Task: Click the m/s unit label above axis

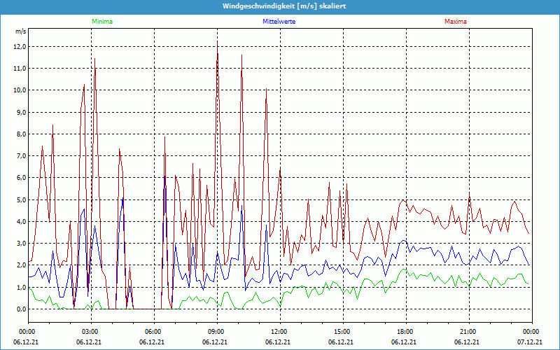Action: point(20,32)
